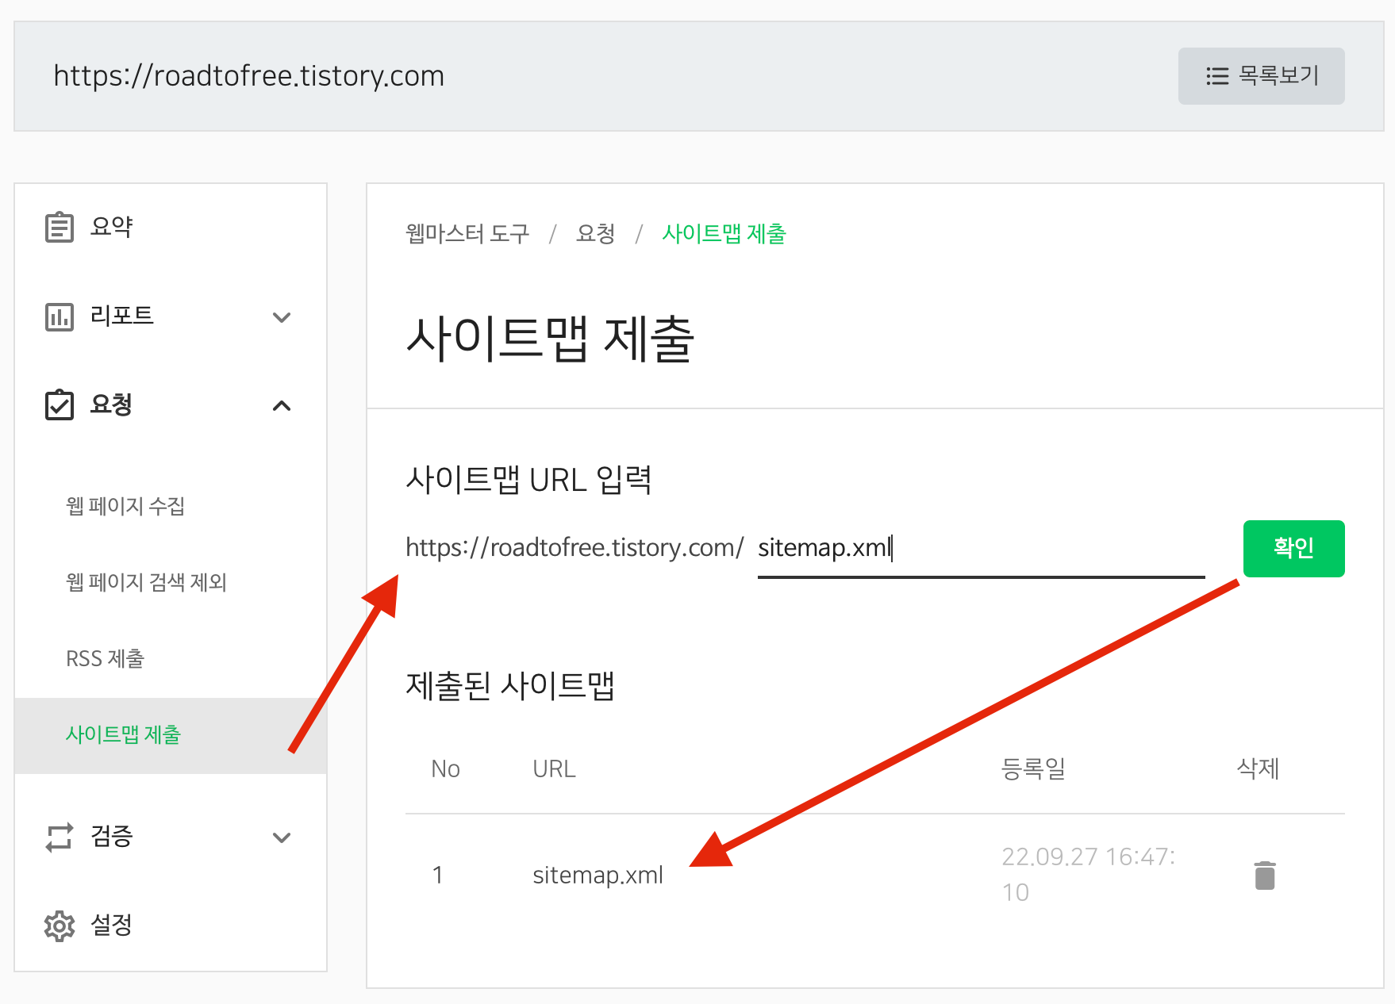Click the 웹마스터 도구 breadcrumb
The image size is (1395, 1004).
pyautogui.click(x=467, y=234)
